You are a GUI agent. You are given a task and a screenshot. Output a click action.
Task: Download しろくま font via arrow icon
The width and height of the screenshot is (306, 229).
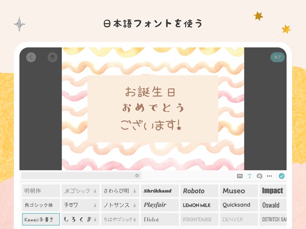[95, 219]
